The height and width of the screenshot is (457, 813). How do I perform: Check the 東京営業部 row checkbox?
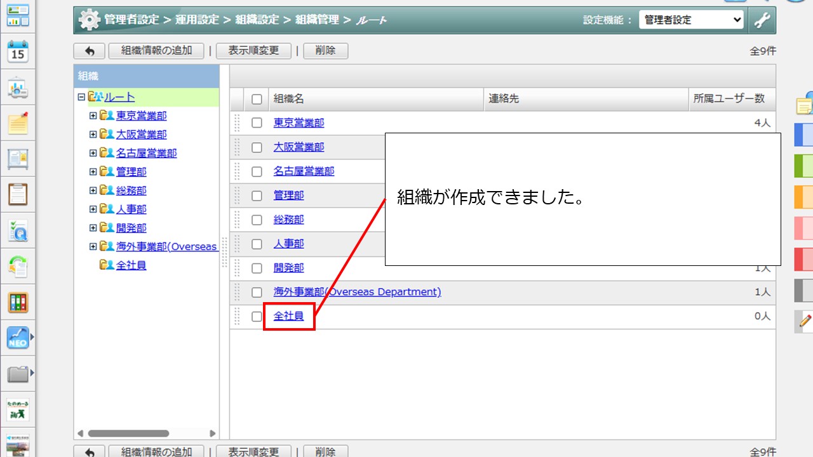point(257,123)
